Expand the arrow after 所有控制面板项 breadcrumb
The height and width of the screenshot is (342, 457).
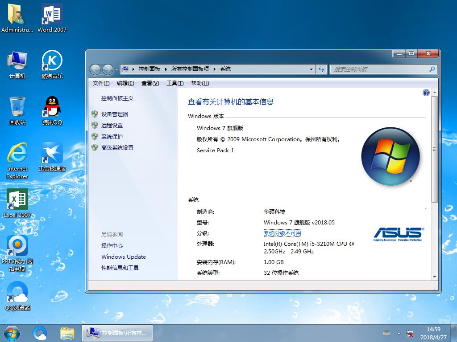215,69
